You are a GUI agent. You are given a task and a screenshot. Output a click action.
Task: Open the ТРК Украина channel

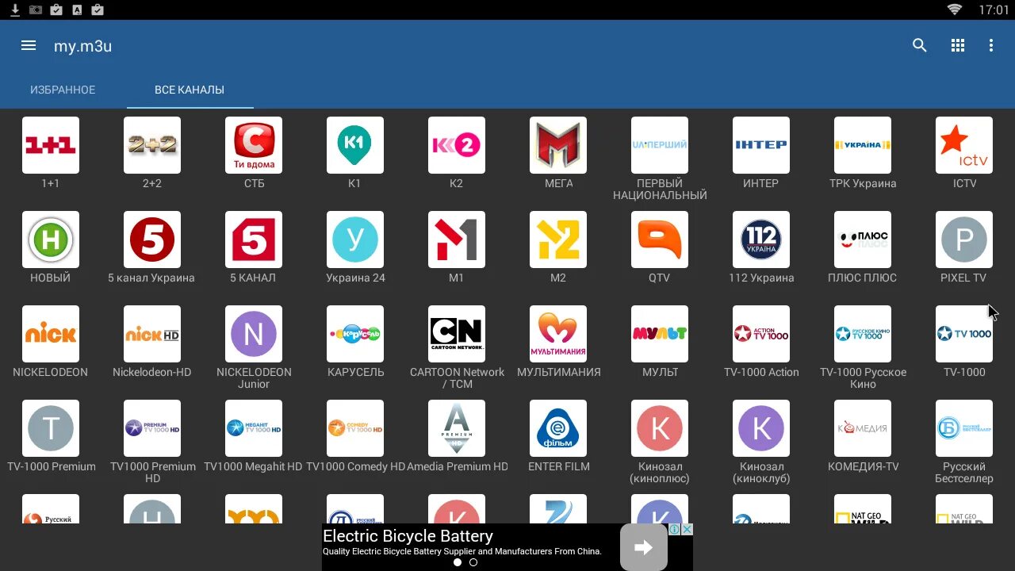863,145
